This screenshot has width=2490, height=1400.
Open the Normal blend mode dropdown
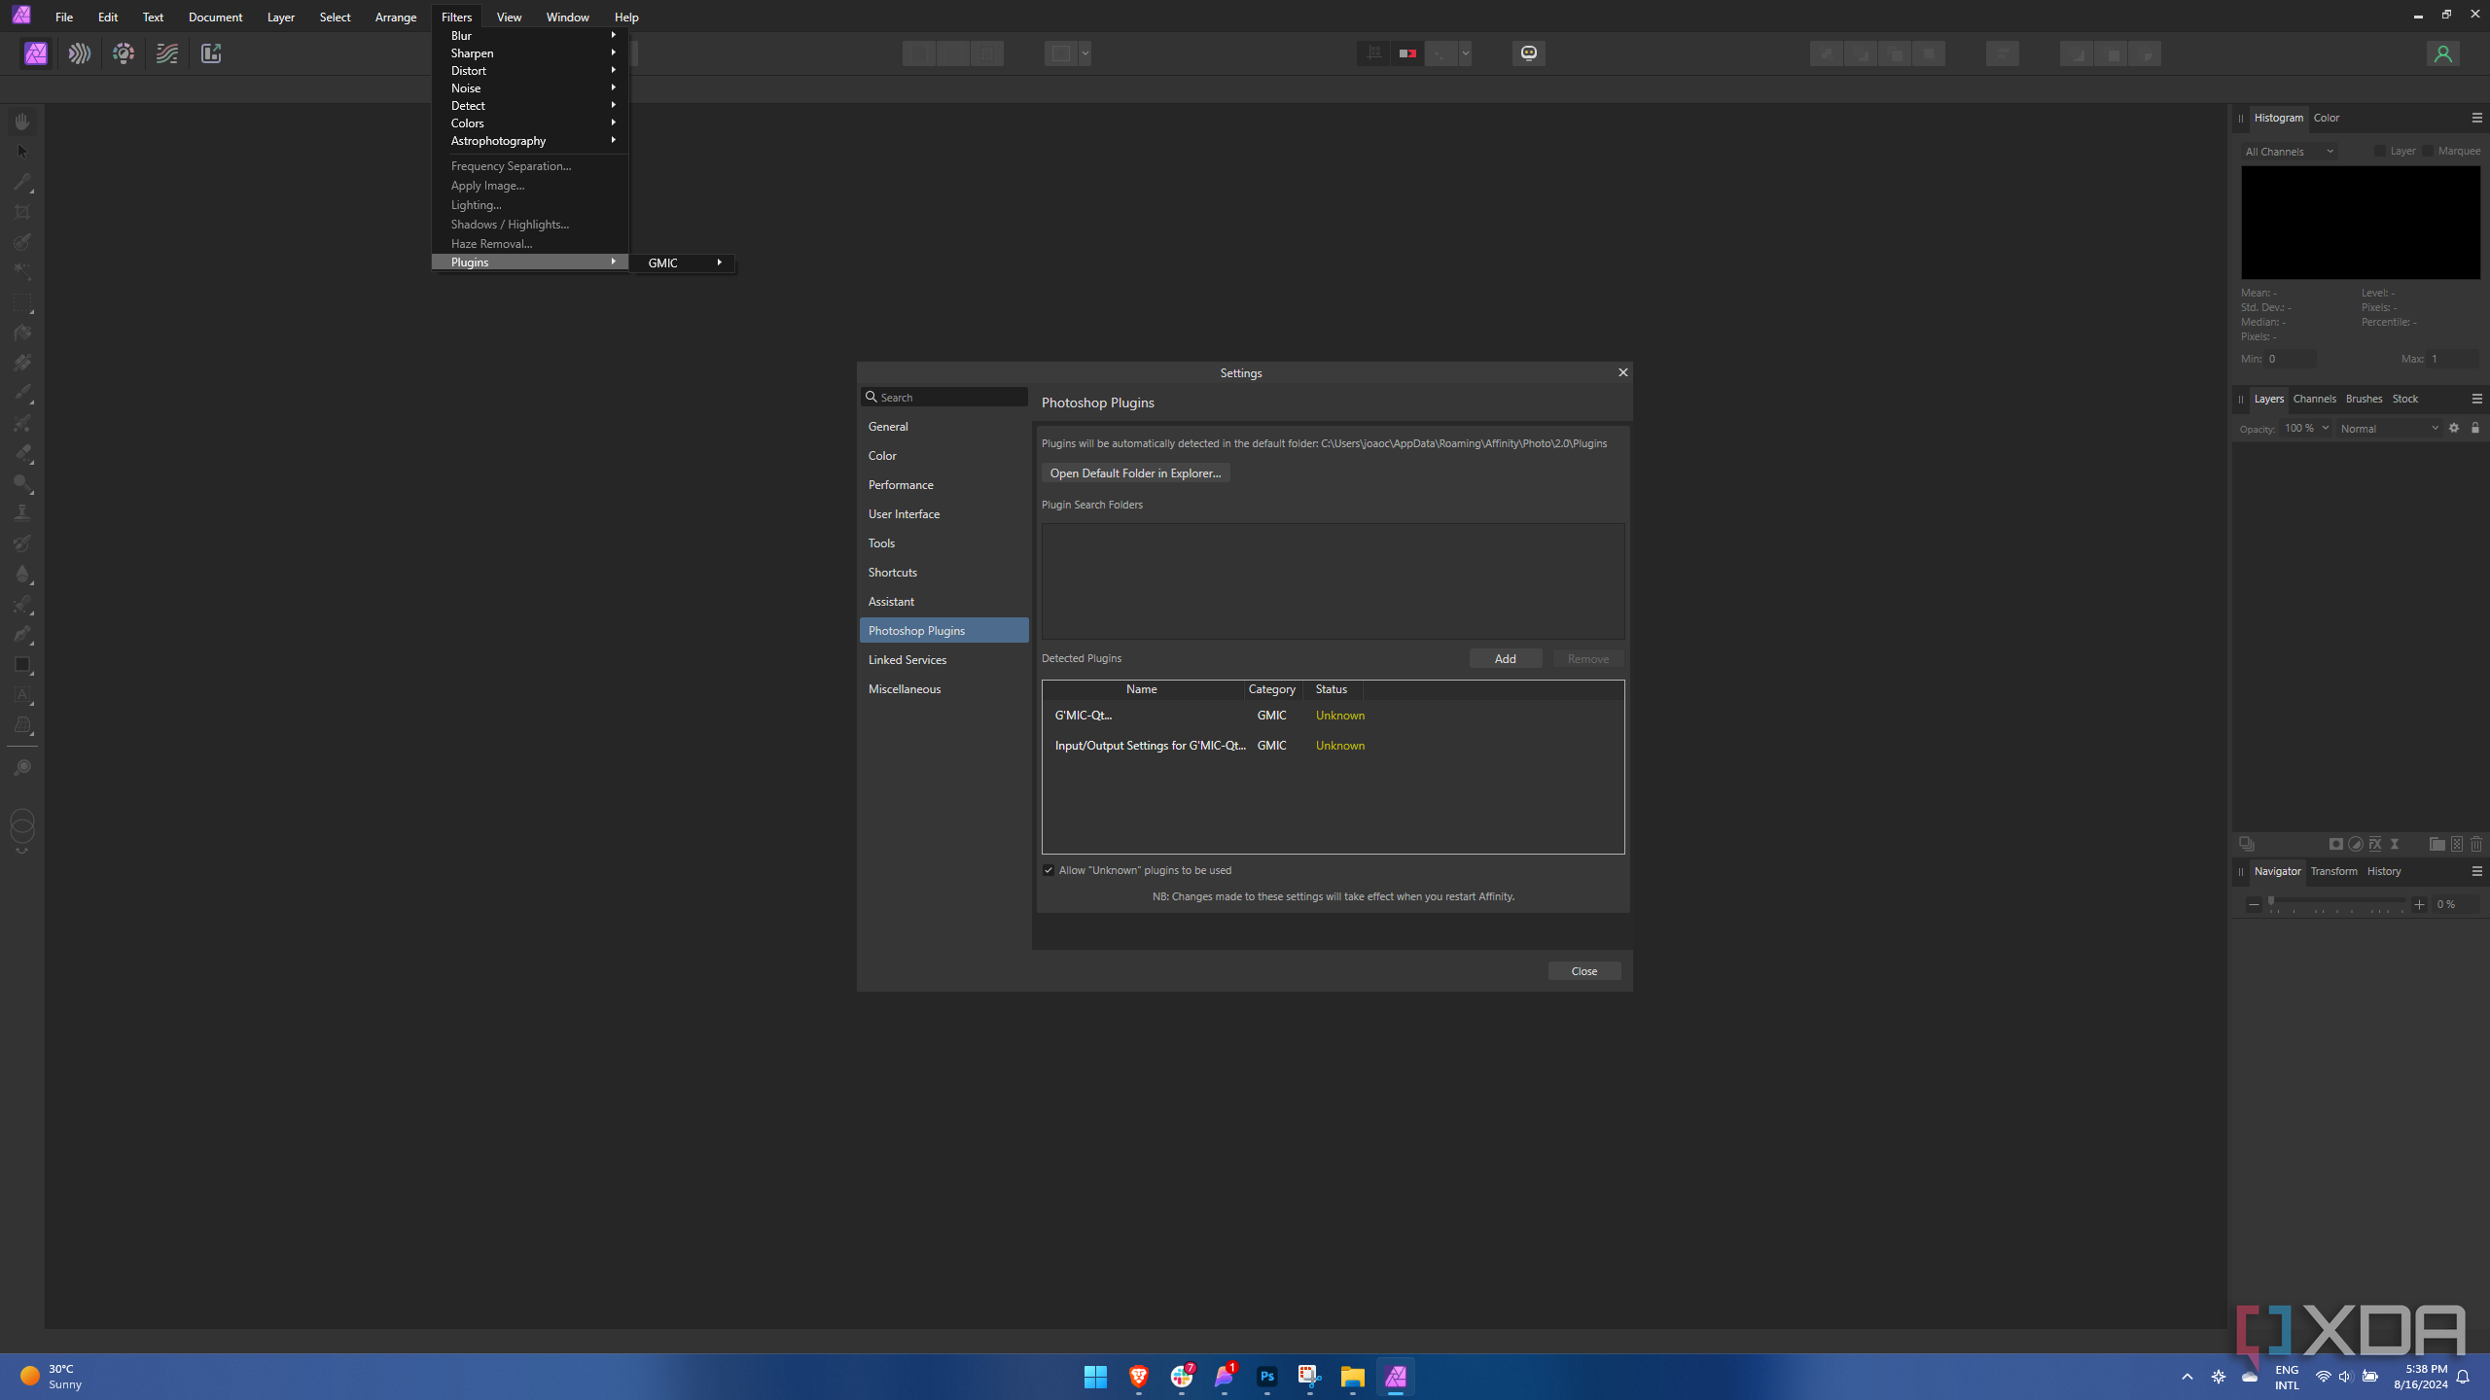click(2390, 428)
